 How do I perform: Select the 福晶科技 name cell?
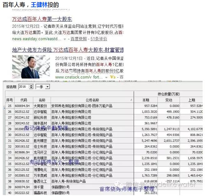[40, 193]
